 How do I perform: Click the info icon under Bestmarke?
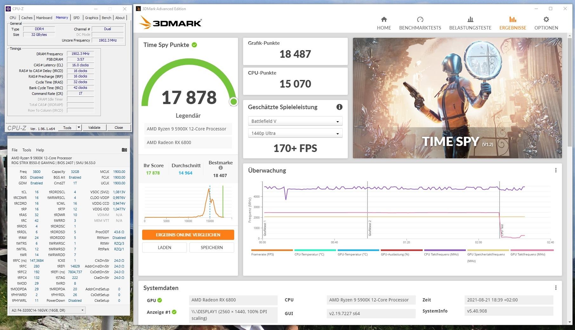click(x=221, y=168)
